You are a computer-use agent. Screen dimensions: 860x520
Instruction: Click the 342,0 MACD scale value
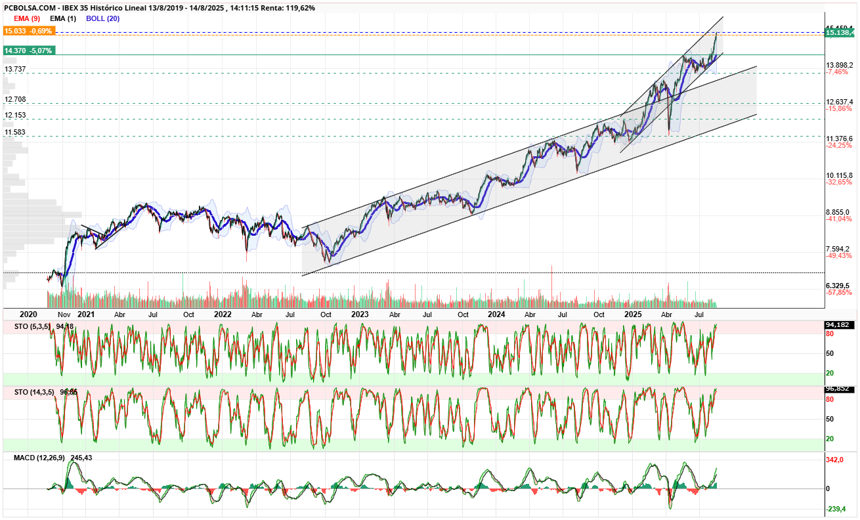pyautogui.click(x=836, y=460)
